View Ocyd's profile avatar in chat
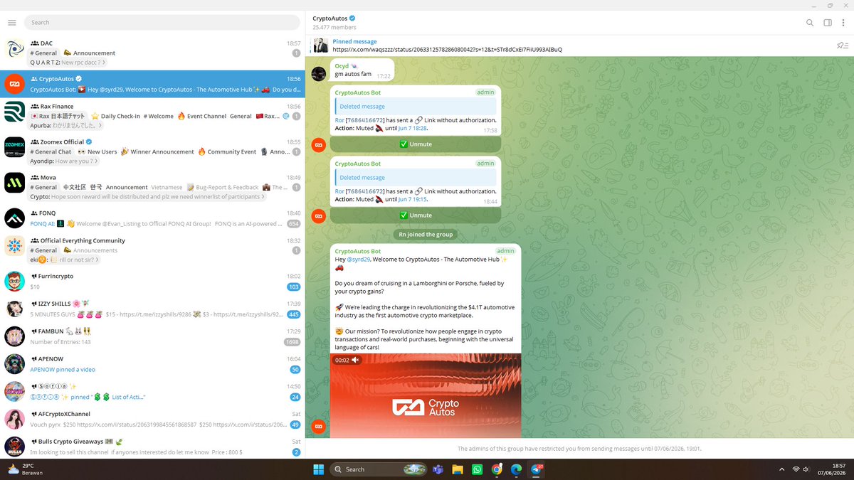 tap(319, 74)
